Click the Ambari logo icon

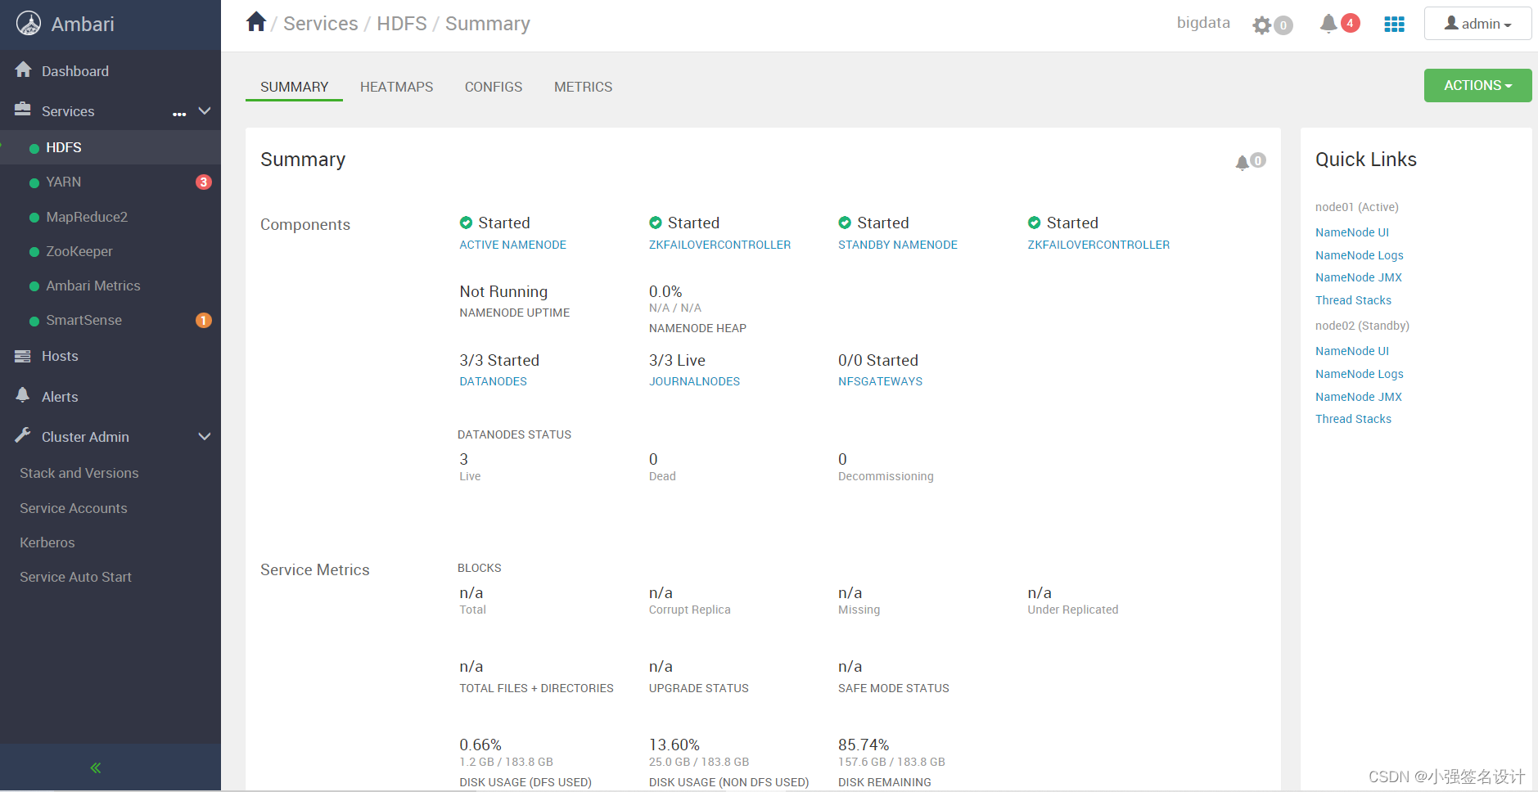29,24
